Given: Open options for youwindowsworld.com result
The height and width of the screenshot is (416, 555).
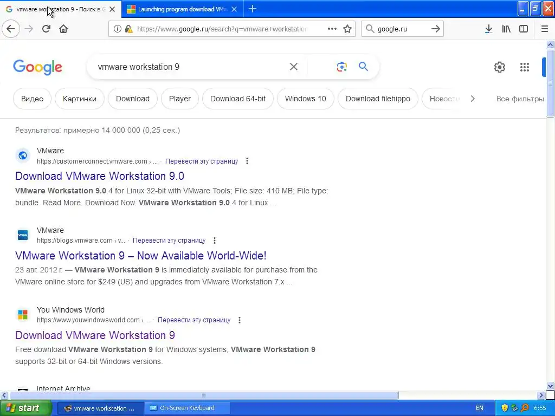Looking at the screenshot, I should coord(240,320).
